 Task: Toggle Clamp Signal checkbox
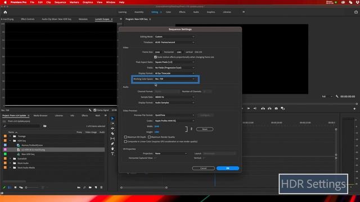95,110
